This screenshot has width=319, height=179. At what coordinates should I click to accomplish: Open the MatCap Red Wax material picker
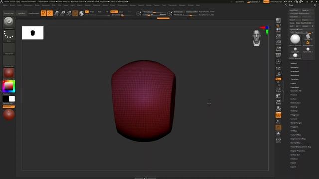click(9, 73)
